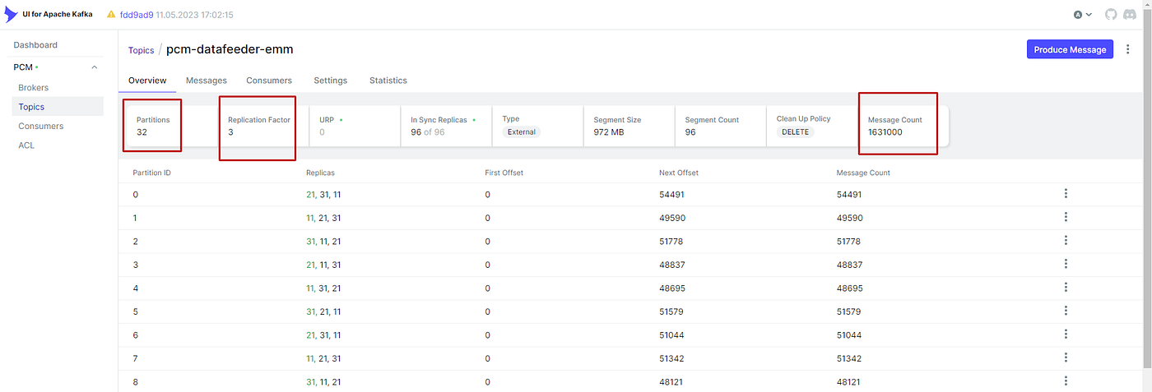Click the fdd9ad9 version hash link

click(x=137, y=15)
